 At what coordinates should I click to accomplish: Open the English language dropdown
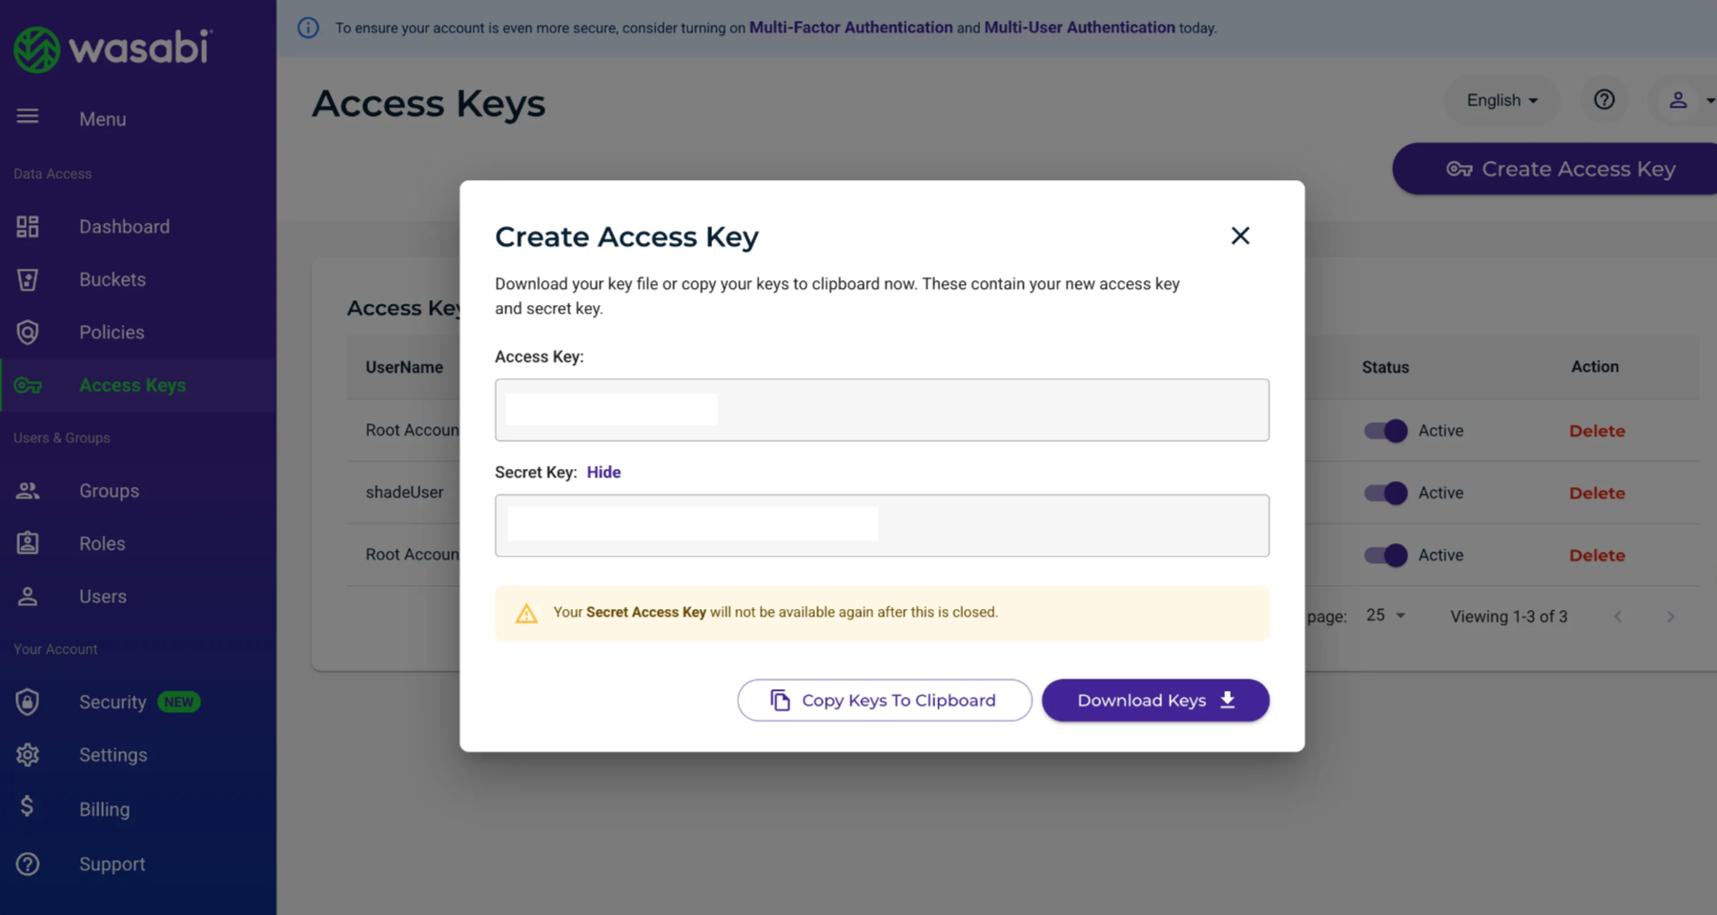[x=1502, y=100]
